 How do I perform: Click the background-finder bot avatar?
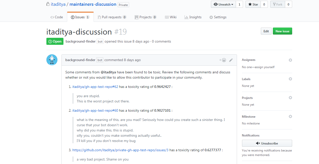(52, 60)
